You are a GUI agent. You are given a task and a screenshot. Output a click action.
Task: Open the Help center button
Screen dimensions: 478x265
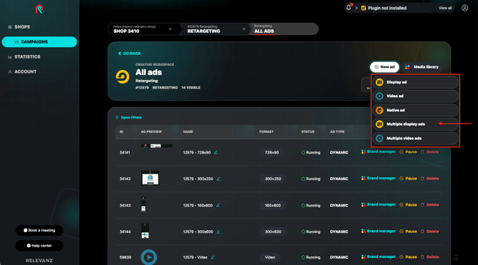(x=39, y=246)
